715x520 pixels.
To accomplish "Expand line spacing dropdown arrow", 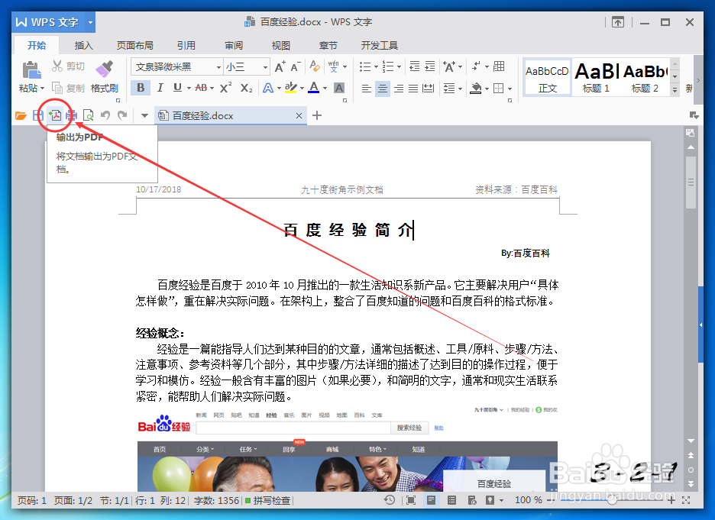I will 460,89.
